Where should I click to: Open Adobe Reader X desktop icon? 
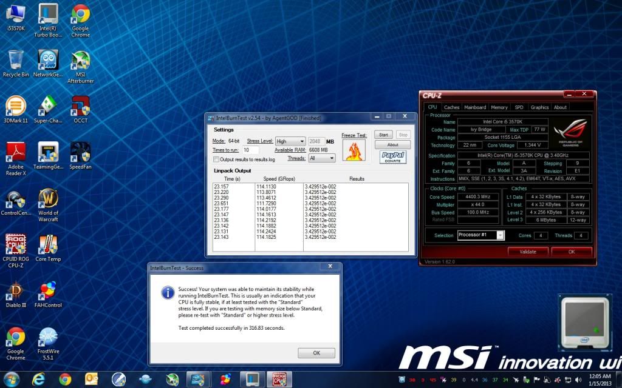(x=16, y=159)
